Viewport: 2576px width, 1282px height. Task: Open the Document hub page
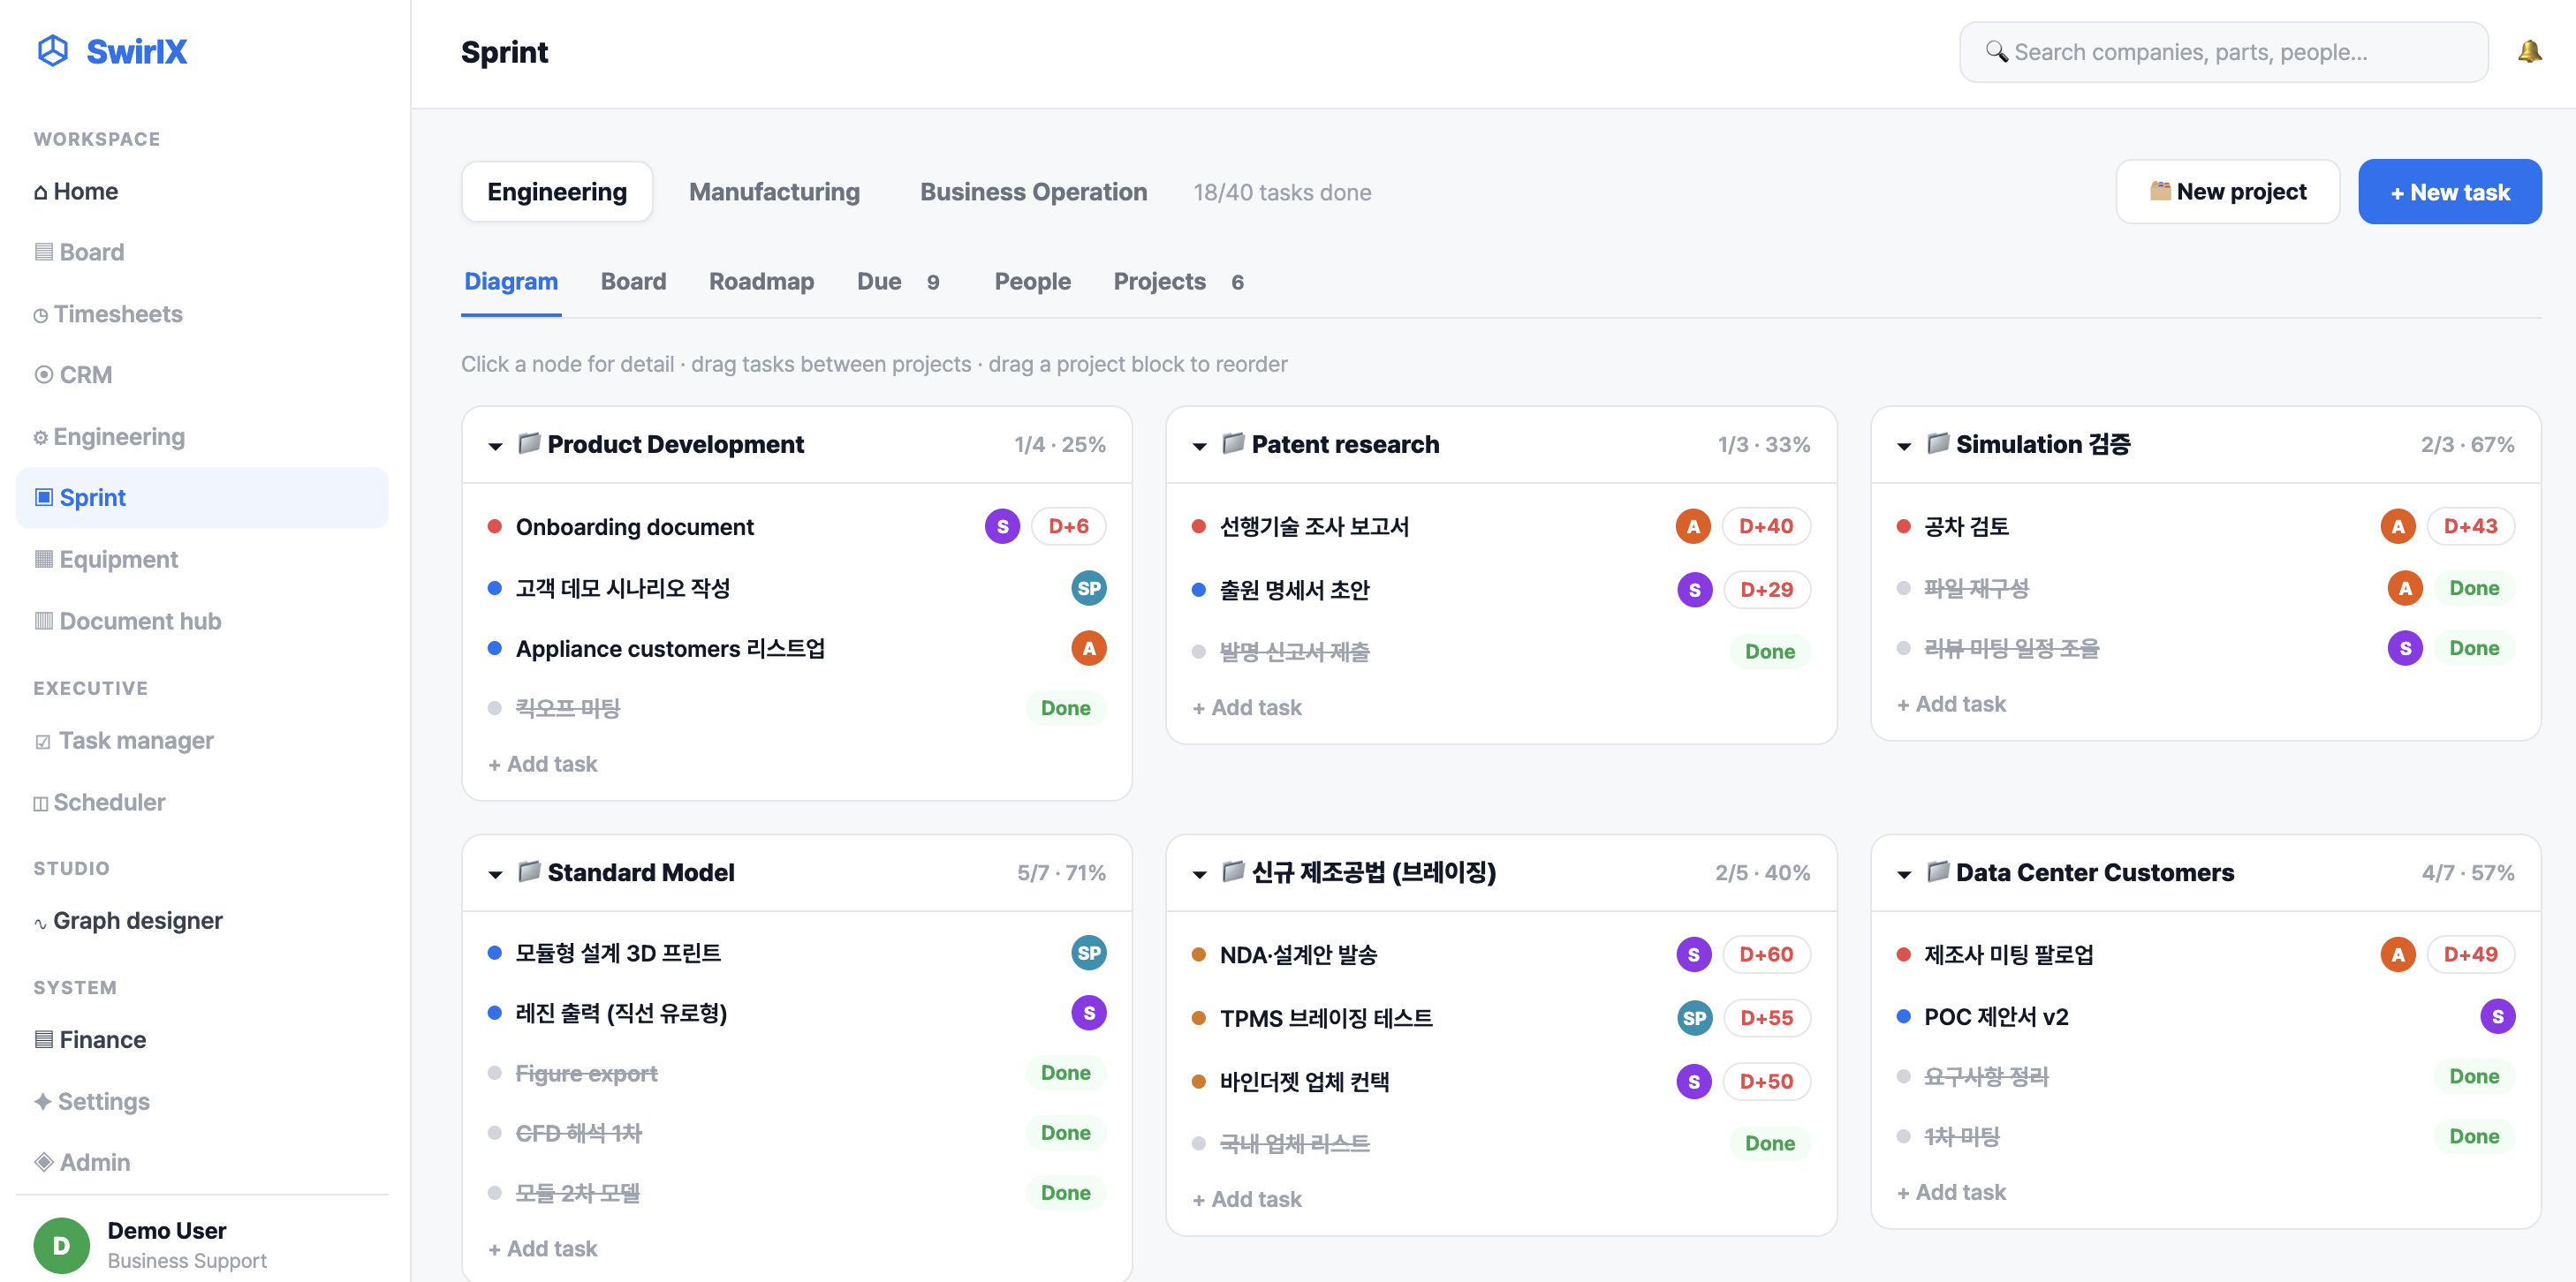tap(201, 621)
